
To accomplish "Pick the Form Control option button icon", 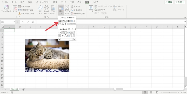I will pos(74,21).
